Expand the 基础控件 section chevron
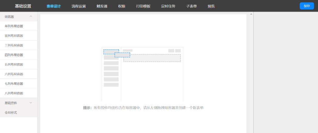Image resolution: width=318 pixels, height=133 pixels. pos(31,103)
